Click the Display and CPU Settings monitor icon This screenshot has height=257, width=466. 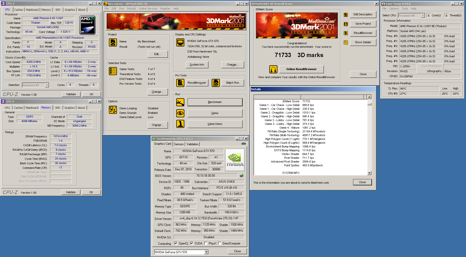pyautogui.click(x=180, y=42)
